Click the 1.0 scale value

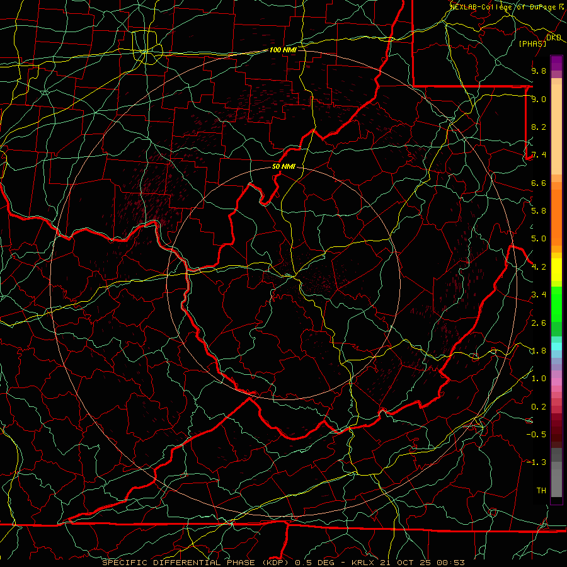tap(539, 379)
